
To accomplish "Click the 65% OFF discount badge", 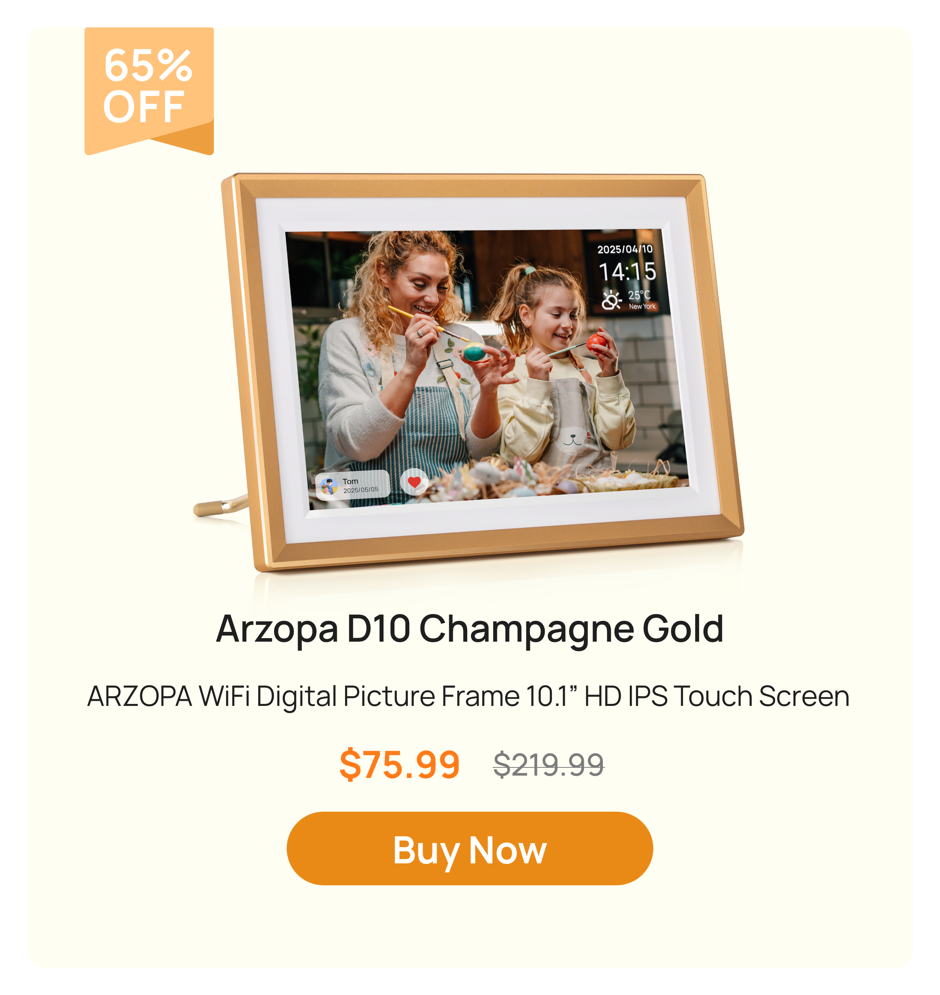I will click(149, 91).
